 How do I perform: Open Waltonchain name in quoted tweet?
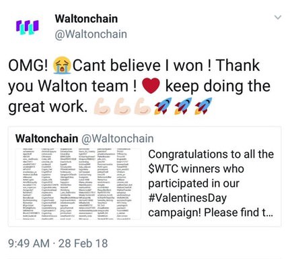click(46, 138)
